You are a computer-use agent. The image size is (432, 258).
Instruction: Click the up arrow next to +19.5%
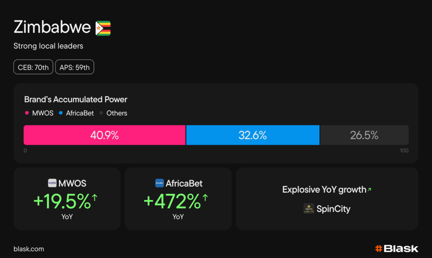coord(94,198)
